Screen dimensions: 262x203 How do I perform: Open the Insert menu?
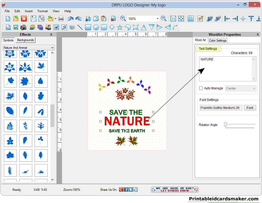tap(29, 11)
